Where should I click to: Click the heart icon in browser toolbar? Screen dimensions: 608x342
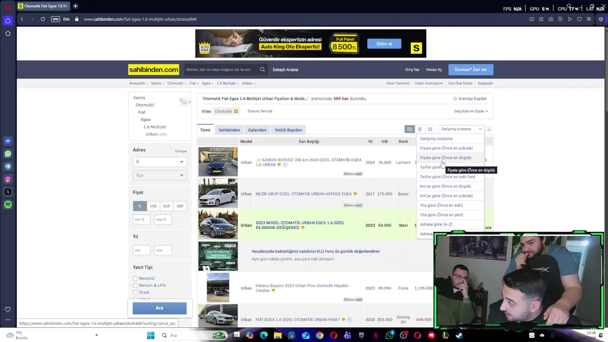click(x=579, y=19)
